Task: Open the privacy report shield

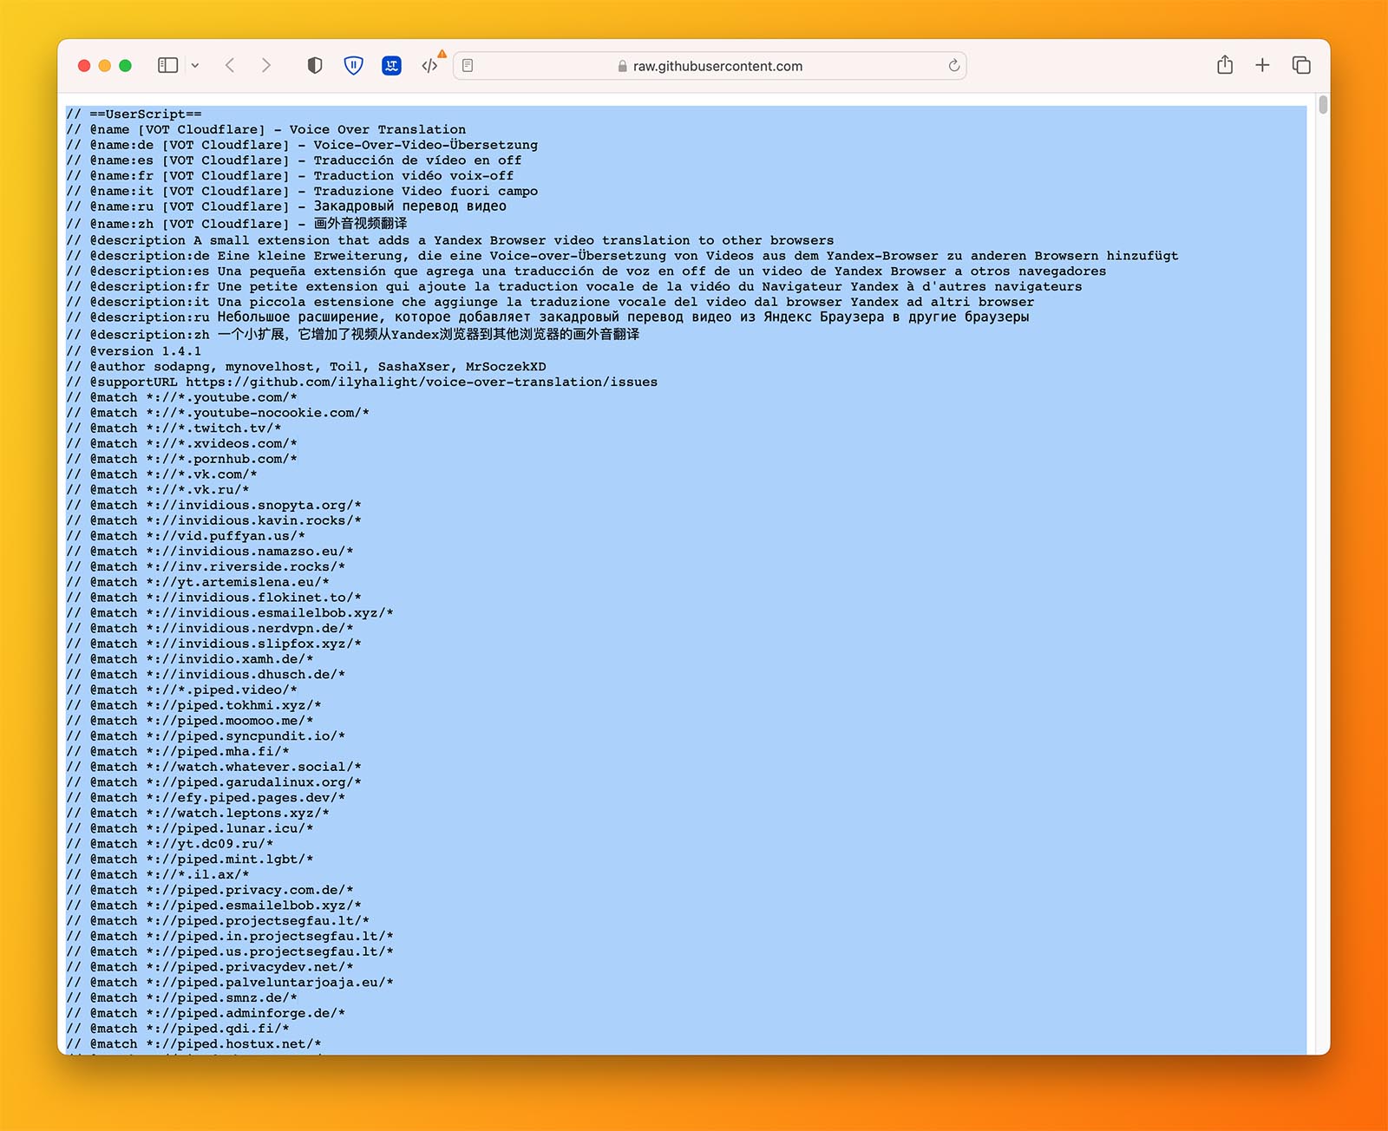Action: tap(315, 65)
